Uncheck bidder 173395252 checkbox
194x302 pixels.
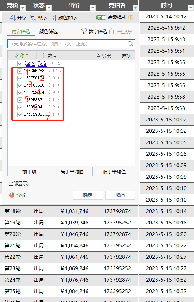(x=19, y=71)
